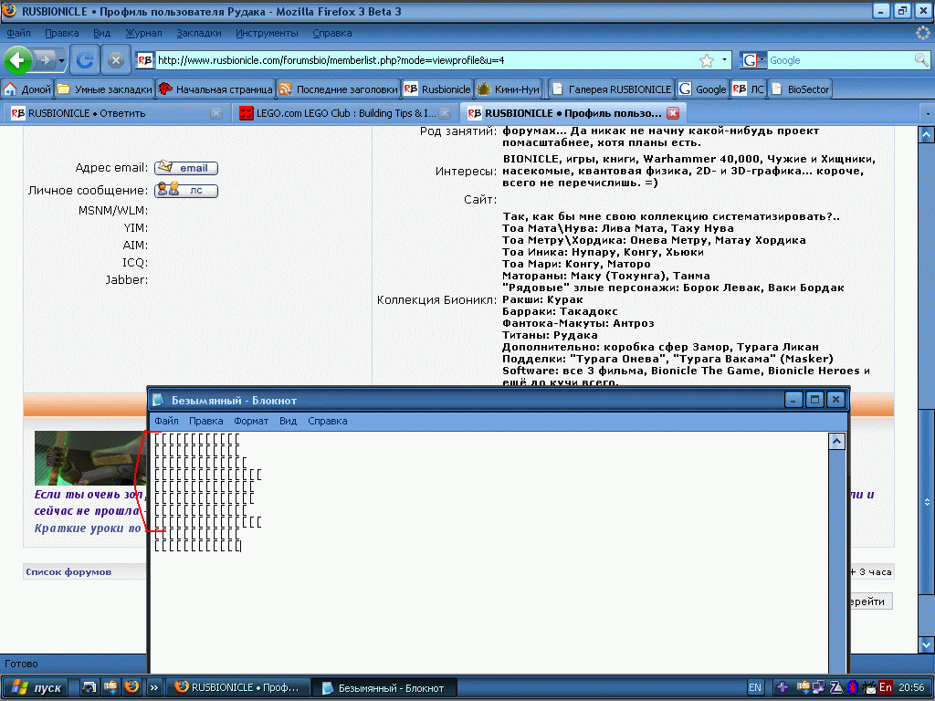Open the list all tabs dropdown
The width and height of the screenshot is (935, 701).
[927, 113]
